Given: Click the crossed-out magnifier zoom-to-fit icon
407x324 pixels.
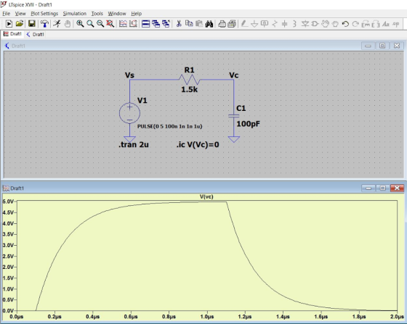Looking at the screenshot, I should (110, 24).
